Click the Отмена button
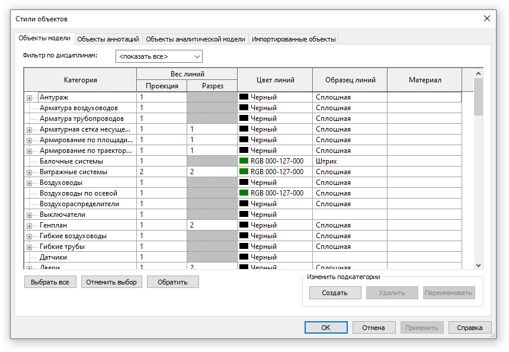 [374, 328]
